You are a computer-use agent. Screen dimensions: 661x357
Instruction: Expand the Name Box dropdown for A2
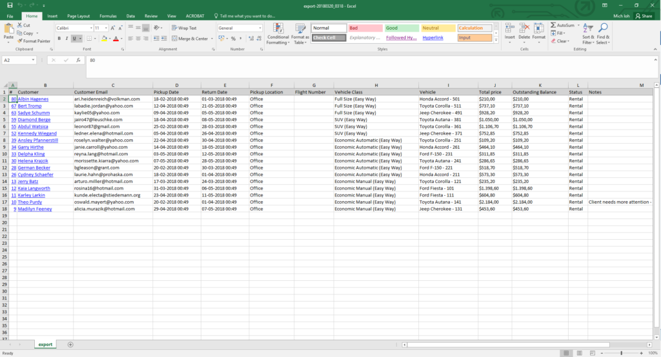coord(33,60)
